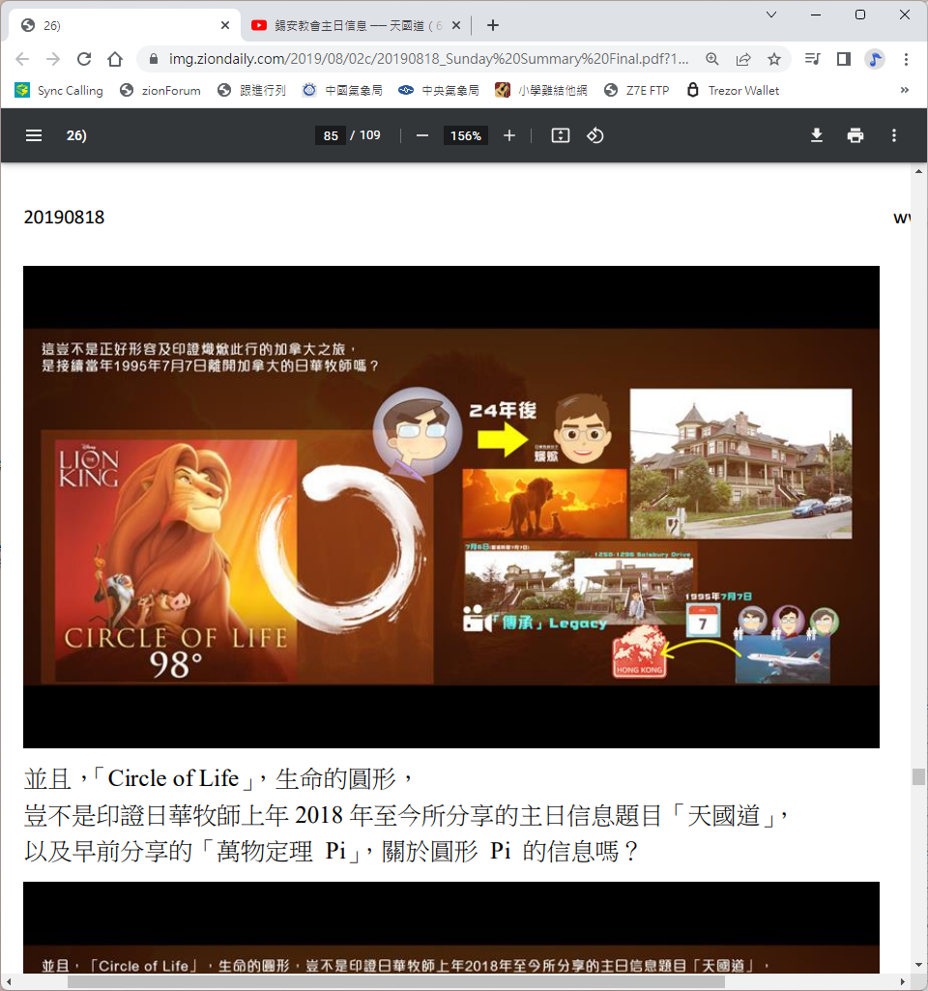This screenshot has width=928, height=991.
Task: Switch to YouTube 錫安教會主日信息 tab
Action: tap(357, 25)
